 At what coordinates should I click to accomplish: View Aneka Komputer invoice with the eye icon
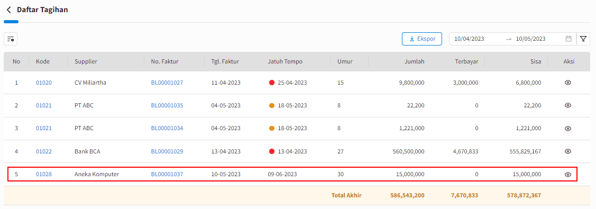568,175
